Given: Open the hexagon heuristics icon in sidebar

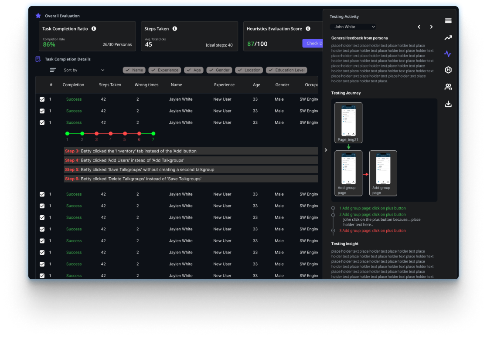Looking at the screenshot, I should [448, 70].
